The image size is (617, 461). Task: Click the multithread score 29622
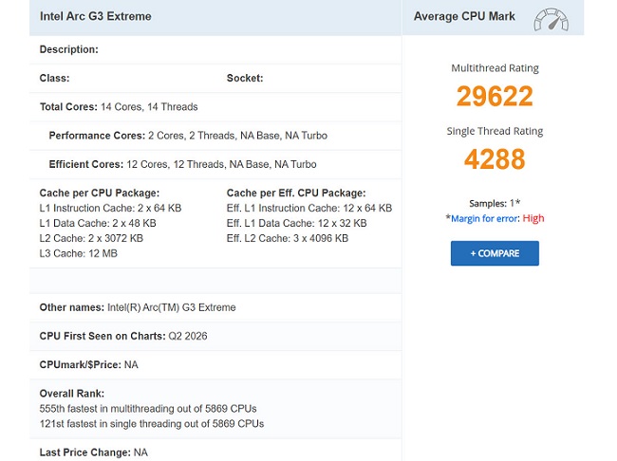pyautogui.click(x=495, y=96)
